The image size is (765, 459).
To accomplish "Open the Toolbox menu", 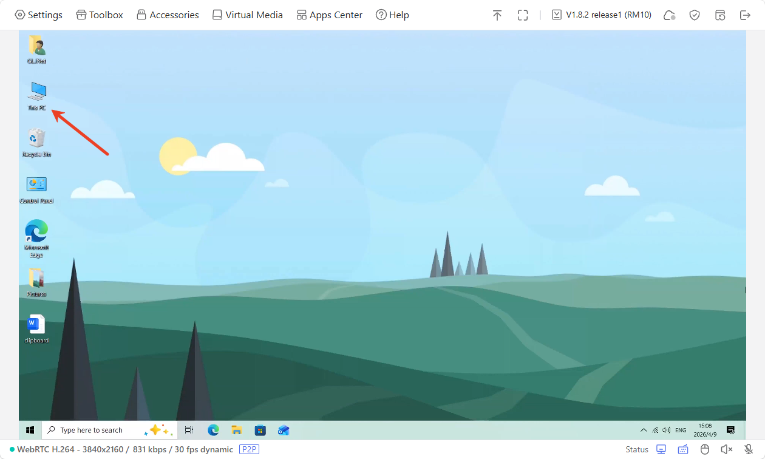I will 100,15.
